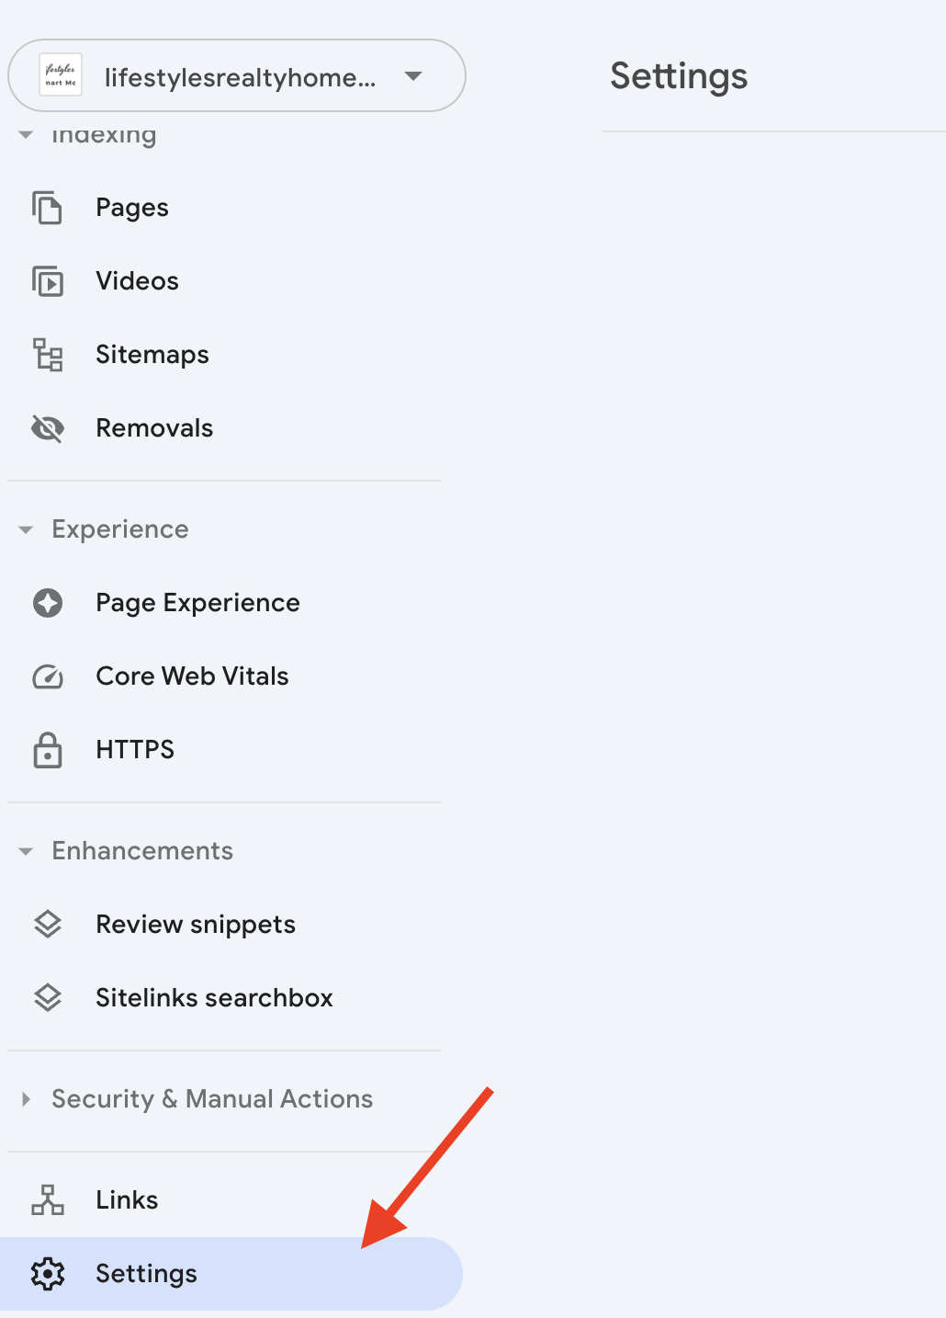Collapse the Experience section
Image resolution: width=946 pixels, height=1318 pixels.
(26, 529)
